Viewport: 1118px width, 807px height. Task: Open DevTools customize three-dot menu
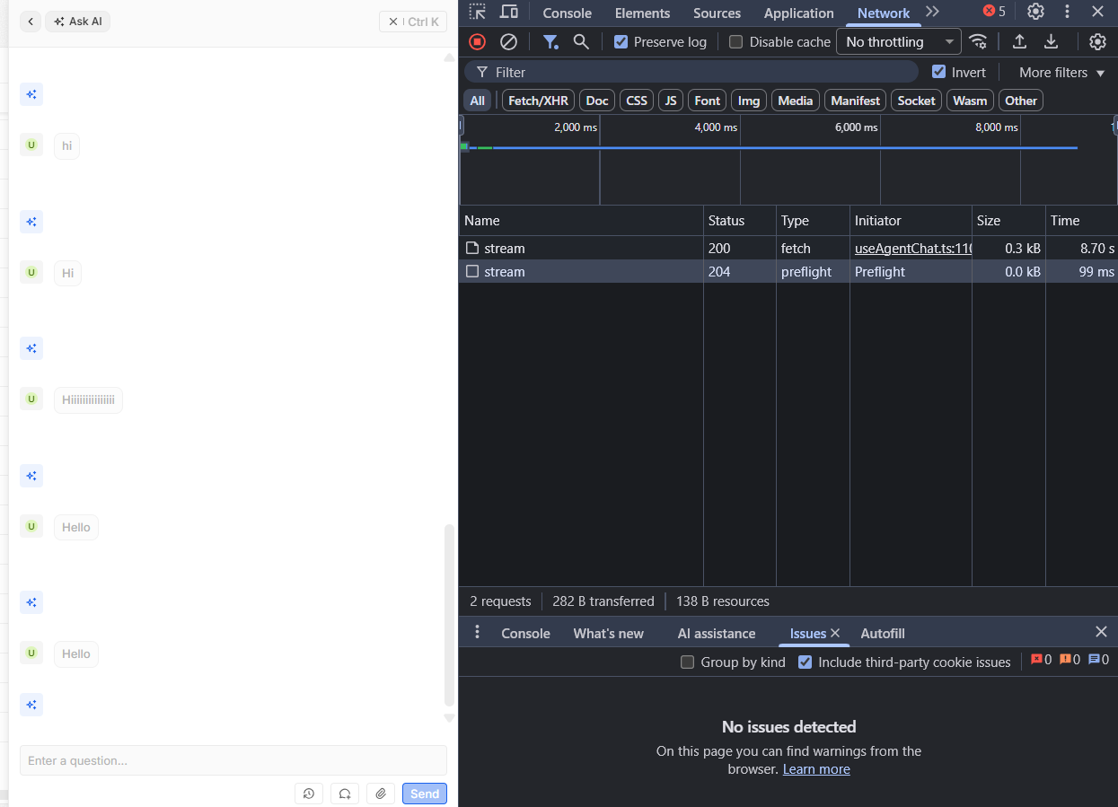1067,12
